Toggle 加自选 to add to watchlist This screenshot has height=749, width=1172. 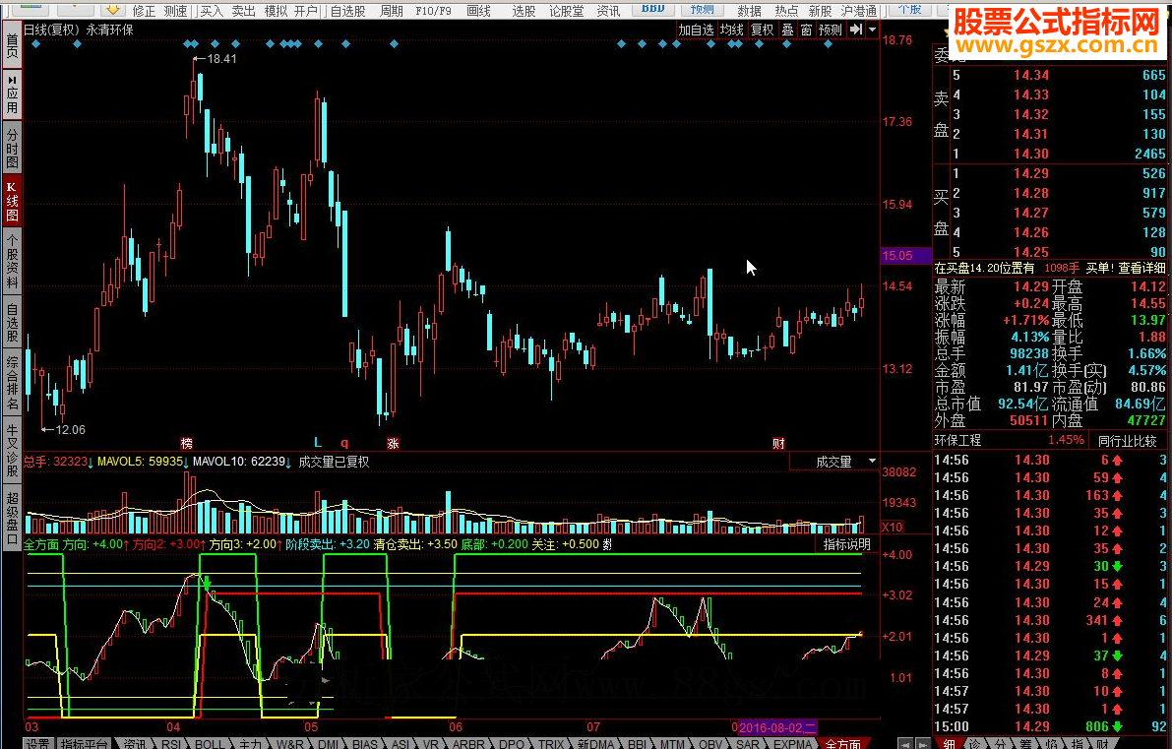(696, 30)
